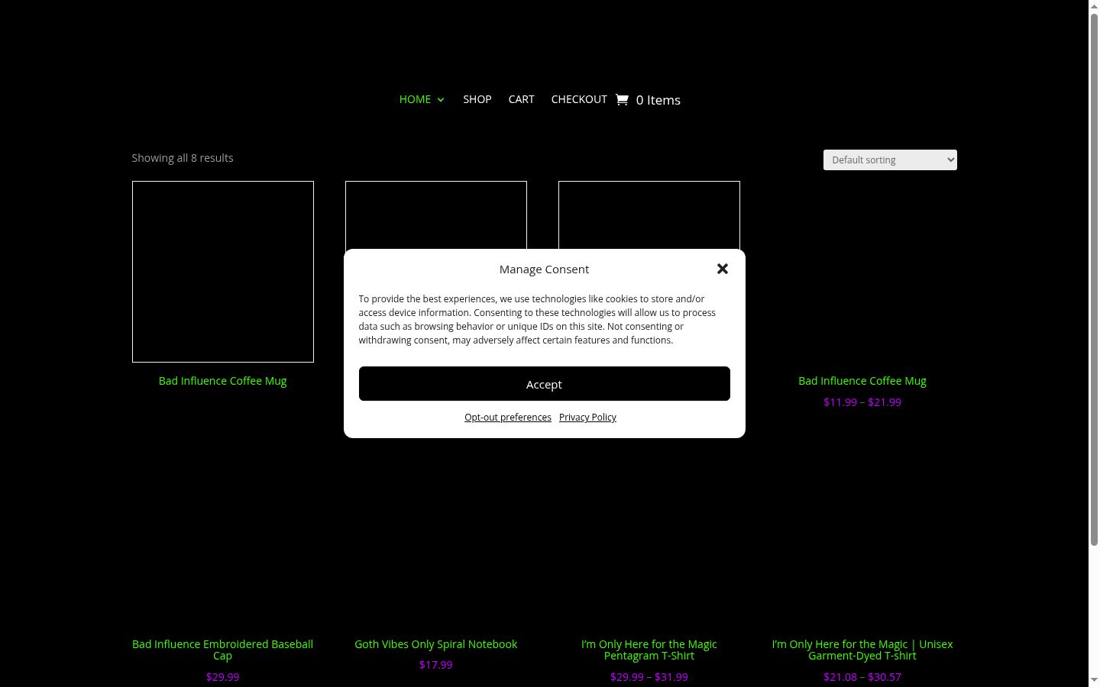This screenshot has width=1100, height=687.
Task: Open the CART menu item
Action: point(521,99)
